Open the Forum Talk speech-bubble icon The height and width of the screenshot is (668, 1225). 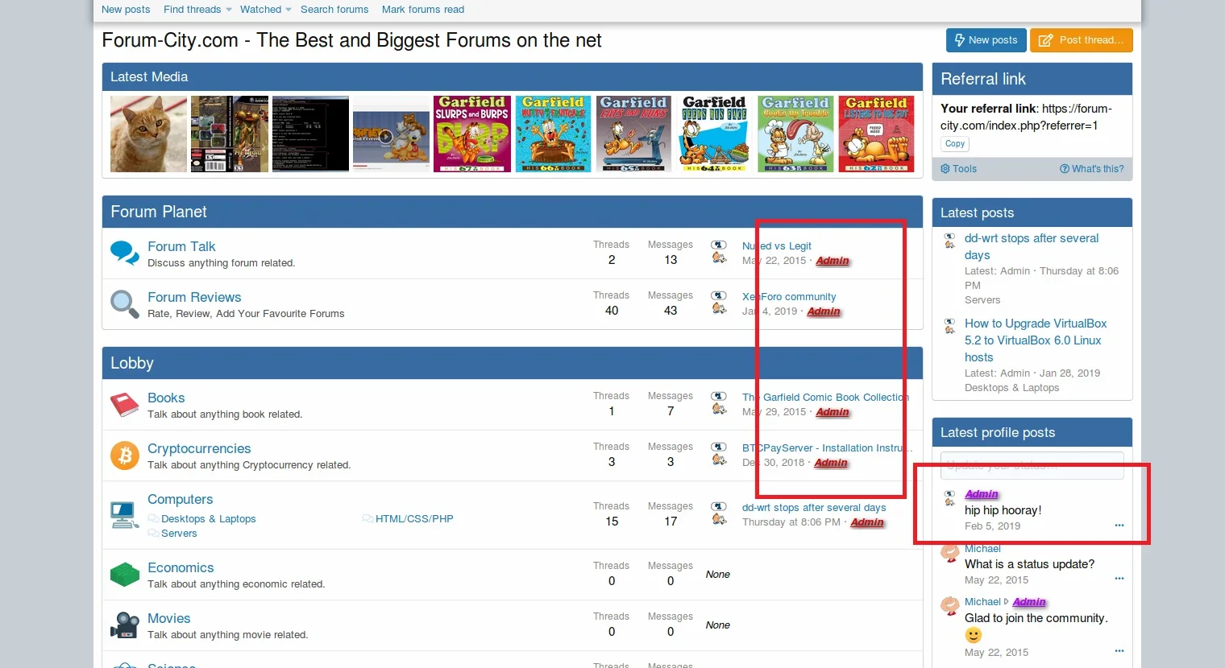[x=125, y=254]
